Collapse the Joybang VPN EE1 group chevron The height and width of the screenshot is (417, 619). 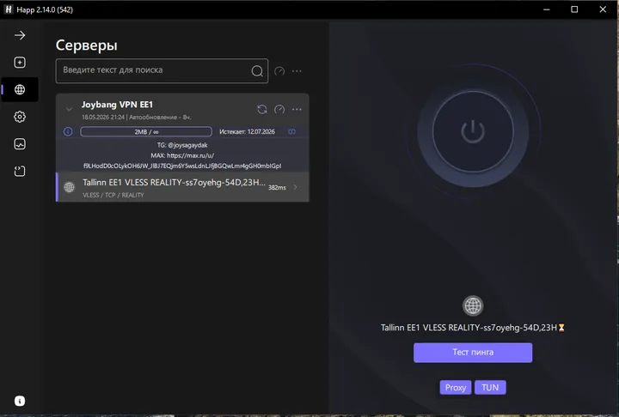(69, 109)
